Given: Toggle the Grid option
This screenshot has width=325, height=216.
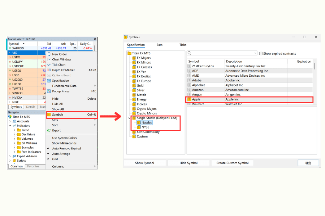Looking at the screenshot, I should pos(55,159).
